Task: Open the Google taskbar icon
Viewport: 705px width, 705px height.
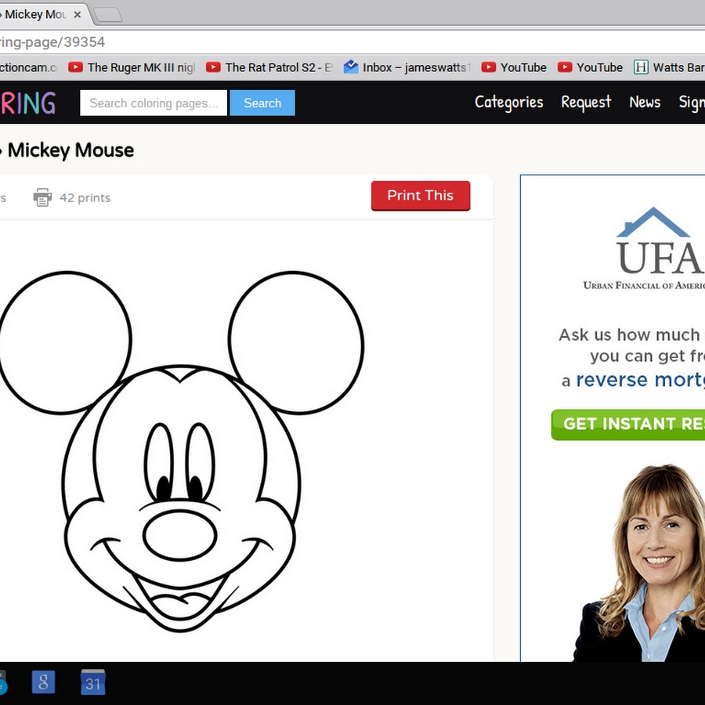Action: point(44,682)
